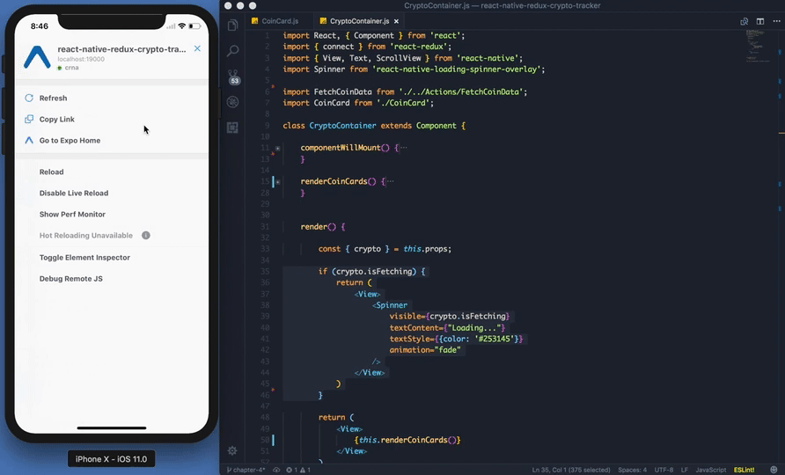
Task: Tap the localhost:19000 address text
Action: 81,59
